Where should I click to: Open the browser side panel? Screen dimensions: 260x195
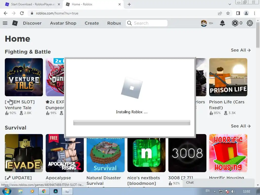click(238, 13)
